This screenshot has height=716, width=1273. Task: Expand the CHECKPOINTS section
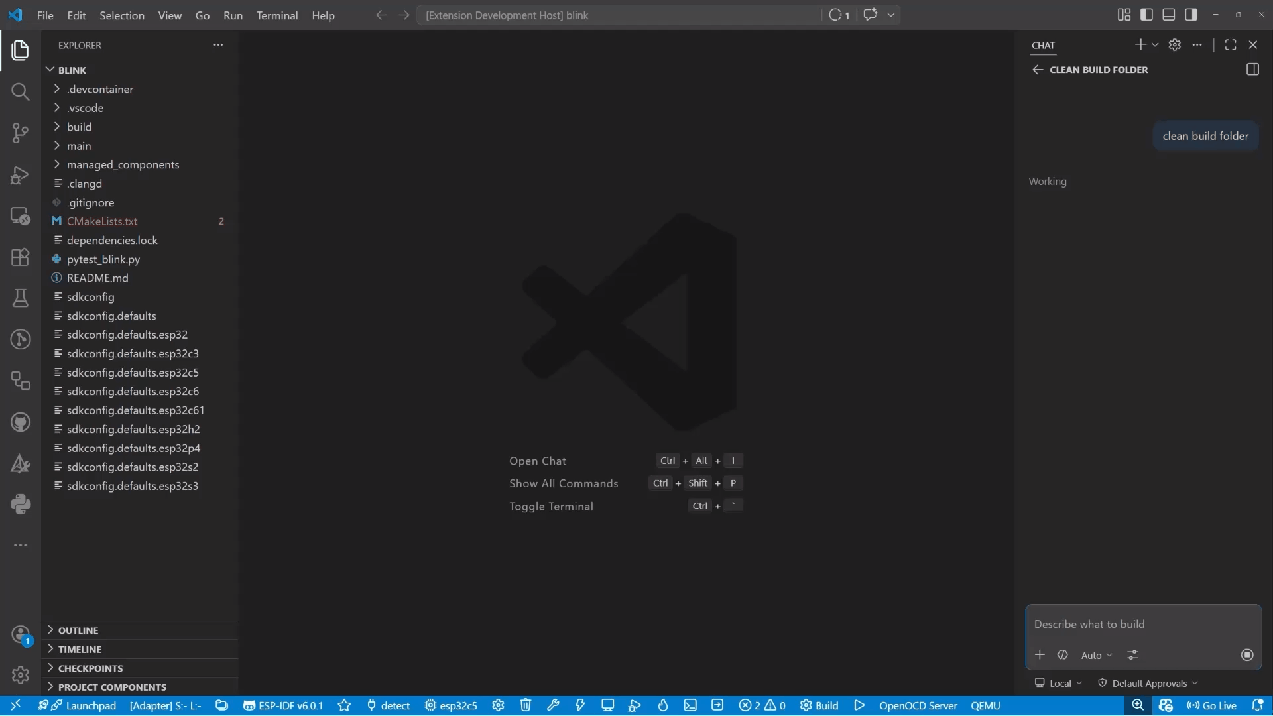139,668
